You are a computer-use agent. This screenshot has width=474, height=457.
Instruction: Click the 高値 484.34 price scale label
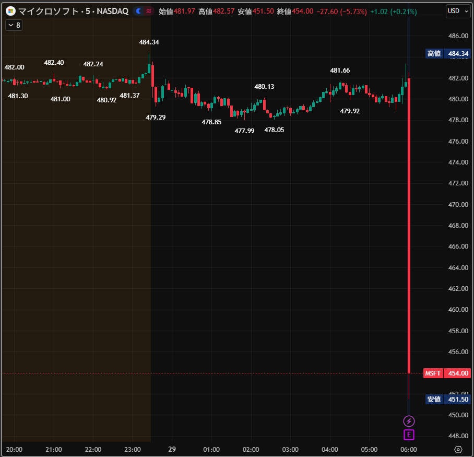[x=448, y=53]
